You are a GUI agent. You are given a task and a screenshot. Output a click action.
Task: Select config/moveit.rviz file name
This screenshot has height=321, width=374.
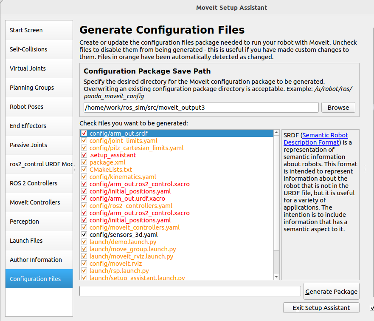(116, 264)
